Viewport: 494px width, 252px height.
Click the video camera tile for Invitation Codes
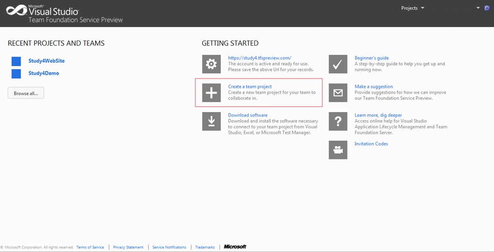click(x=338, y=150)
